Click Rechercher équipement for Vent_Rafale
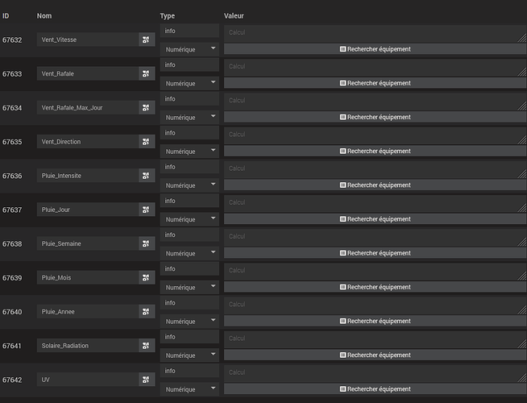The width and height of the screenshot is (527, 403). click(x=375, y=83)
